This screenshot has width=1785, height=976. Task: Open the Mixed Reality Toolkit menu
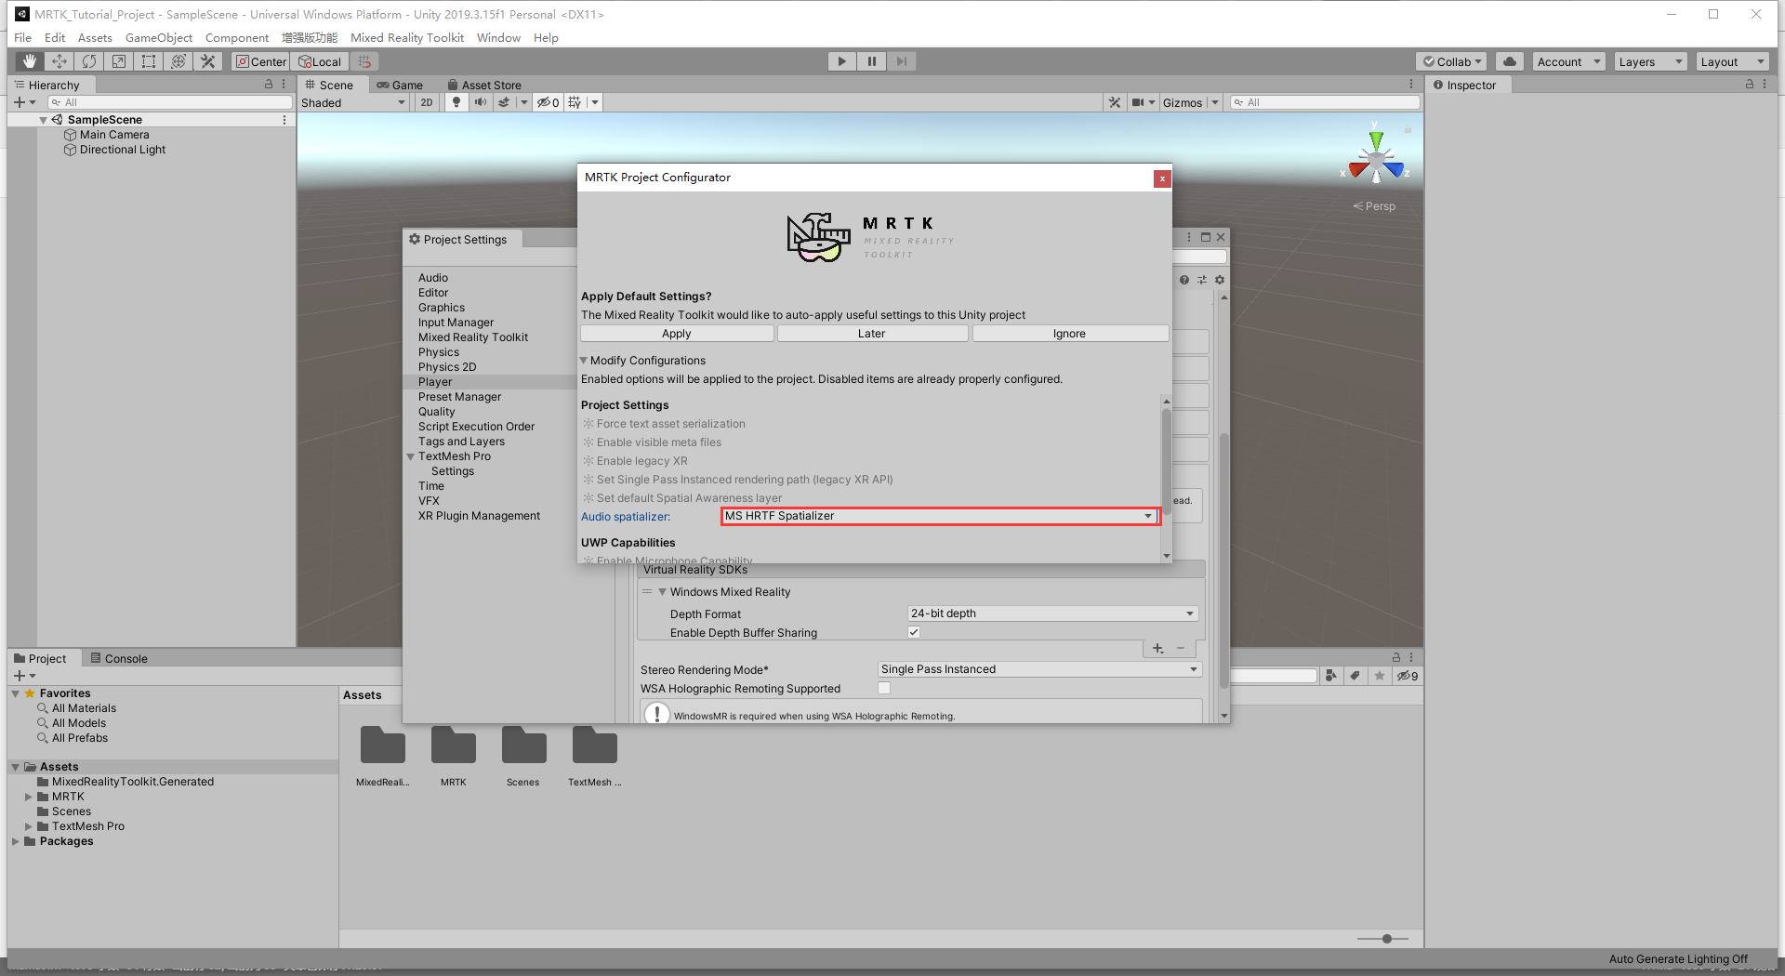[x=407, y=37]
